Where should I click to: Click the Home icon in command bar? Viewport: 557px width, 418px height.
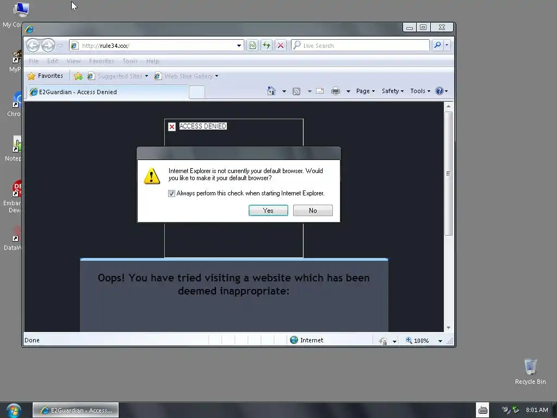271,91
